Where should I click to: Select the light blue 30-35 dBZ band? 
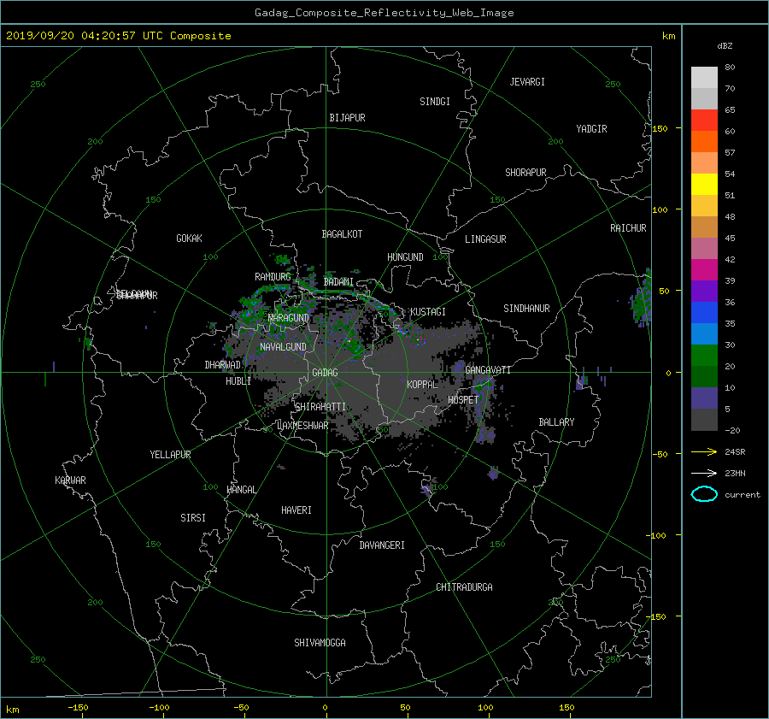[x=704, y=333]
